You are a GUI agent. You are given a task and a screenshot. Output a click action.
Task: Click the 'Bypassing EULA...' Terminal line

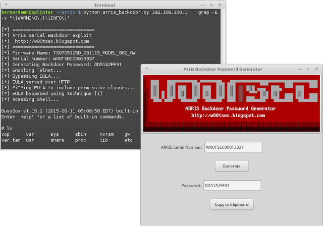tap(30, 76)
